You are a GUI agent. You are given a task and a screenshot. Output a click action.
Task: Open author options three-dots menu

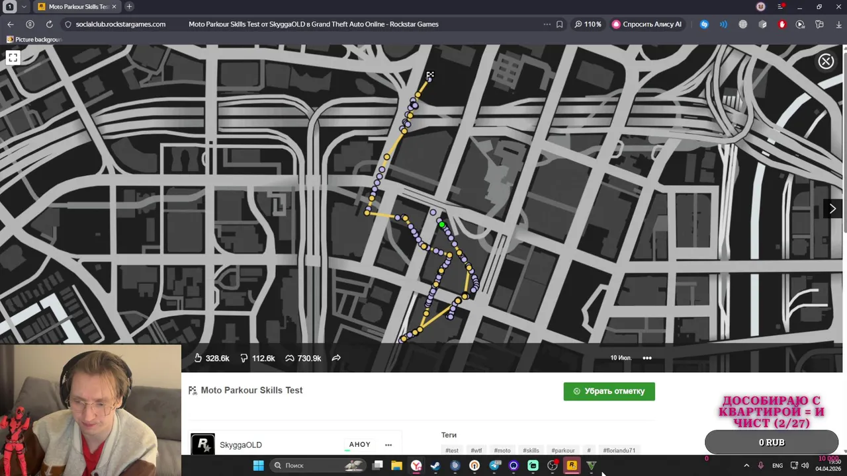pos(388,445)
